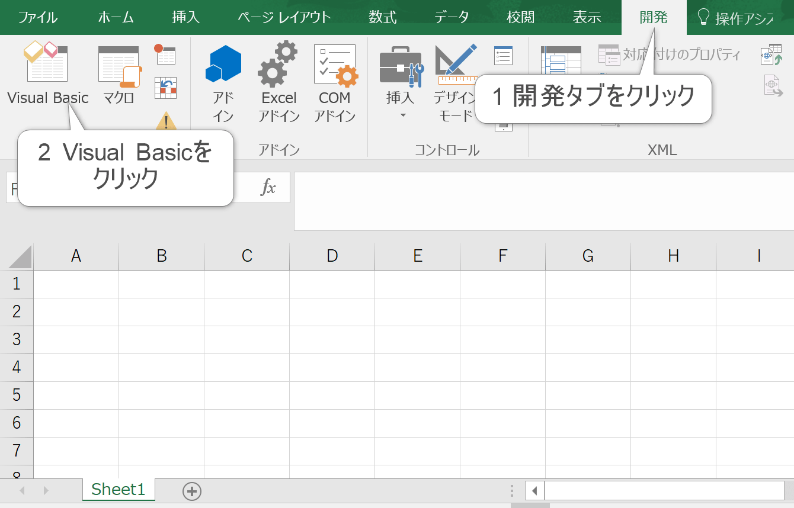Viewport: 794px width, 508px height.
Task: Toggle relative reference recording icon
Action: point(165,88)
